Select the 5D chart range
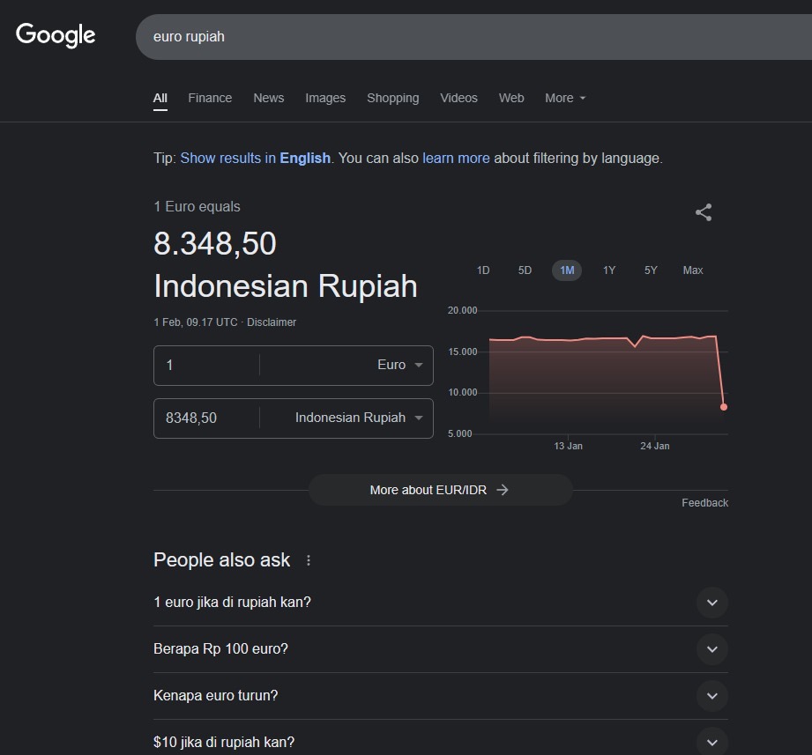The height and width of the screenshot is (755, 812). [x=525, y=270]
